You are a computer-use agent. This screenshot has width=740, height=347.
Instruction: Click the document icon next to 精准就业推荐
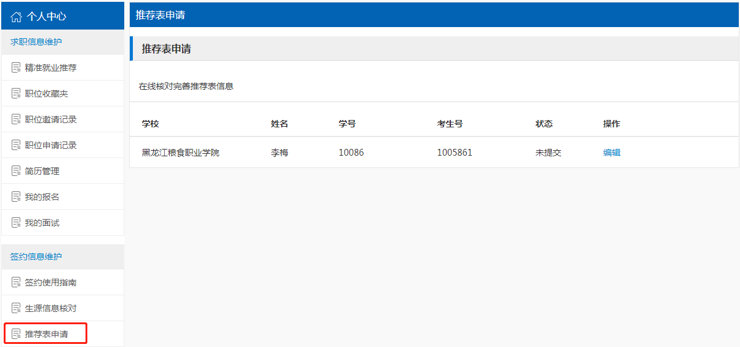(16, 68)
